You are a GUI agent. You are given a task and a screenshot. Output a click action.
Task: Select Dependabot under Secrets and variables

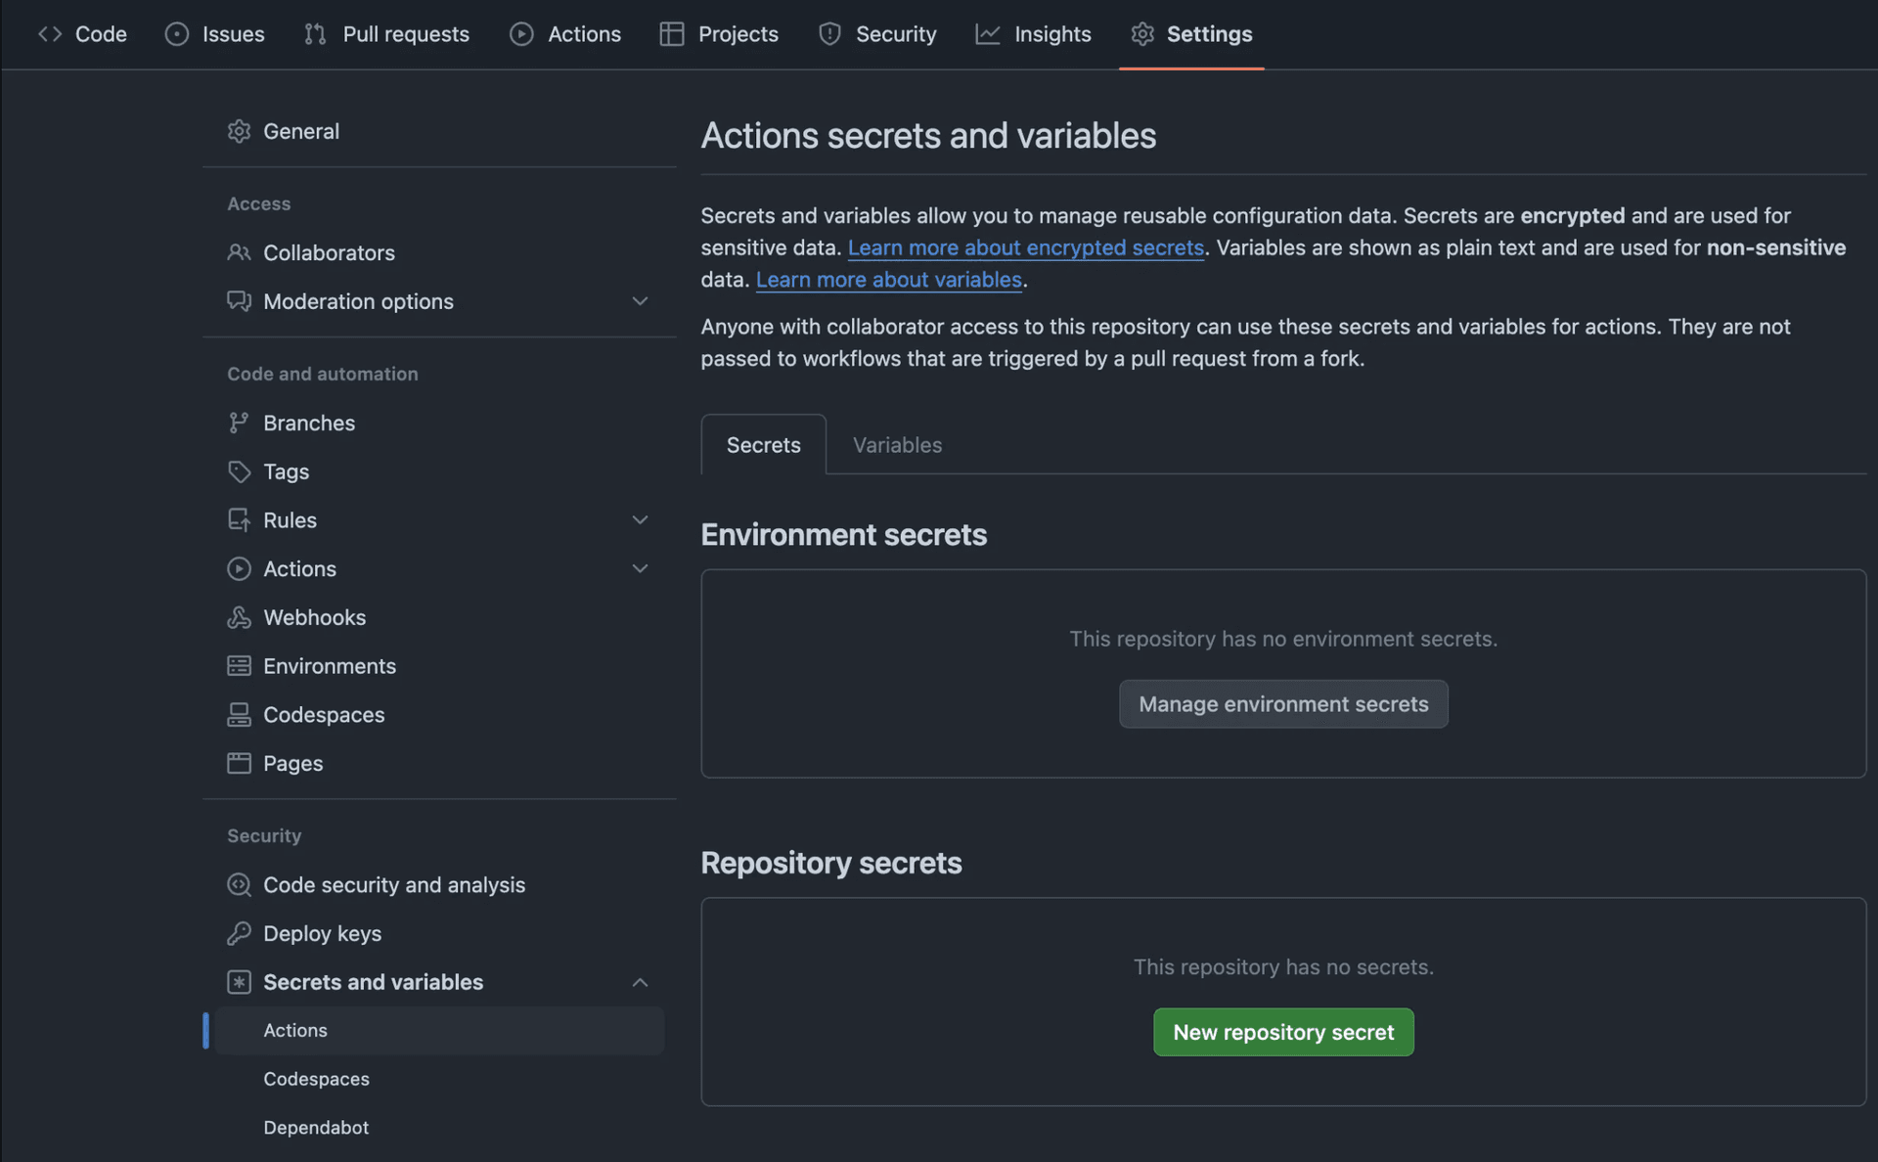[x=316, y=1128]
